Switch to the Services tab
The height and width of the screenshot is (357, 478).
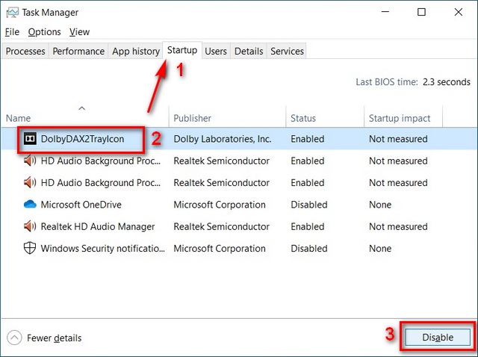287,51
